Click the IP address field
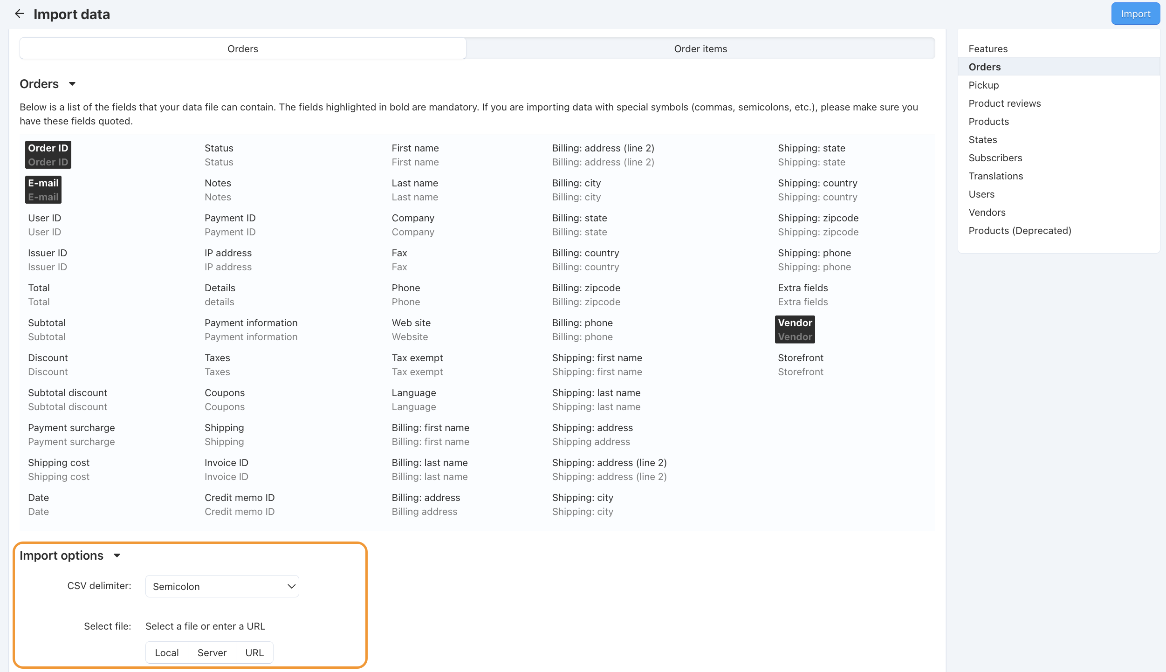The image size is (1166, 672). click(x=228, y=260)
